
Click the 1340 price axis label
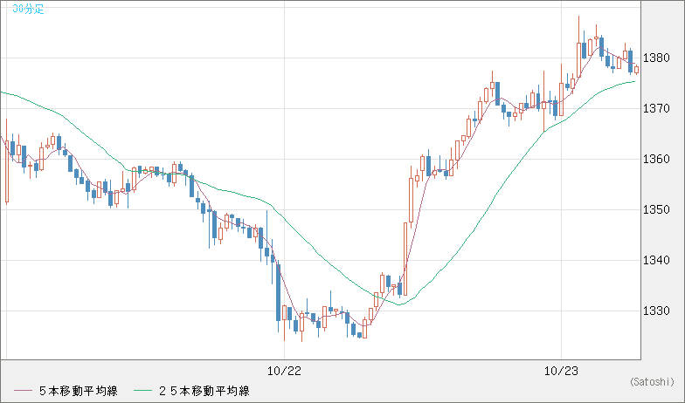click(x=656, y=260)
